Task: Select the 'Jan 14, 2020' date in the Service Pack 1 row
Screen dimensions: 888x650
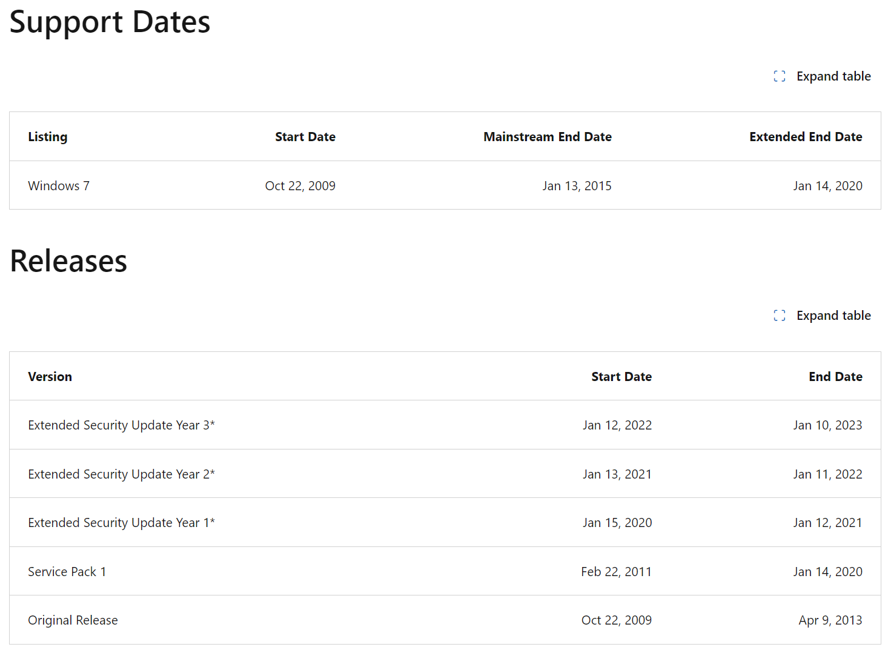Action: click(828, 572)
